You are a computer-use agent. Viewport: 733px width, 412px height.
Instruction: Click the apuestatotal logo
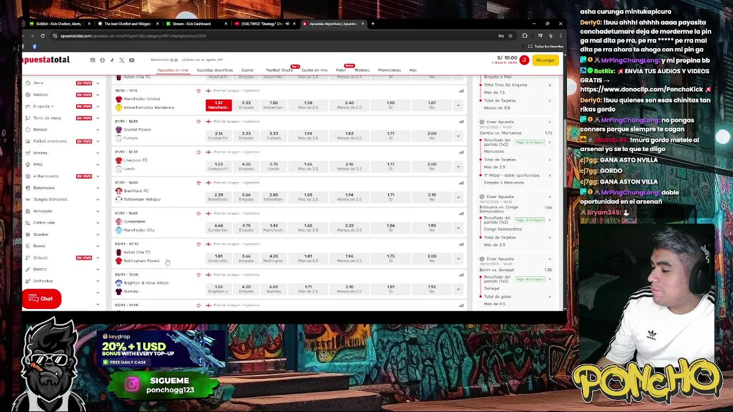[x=46, y=60]
